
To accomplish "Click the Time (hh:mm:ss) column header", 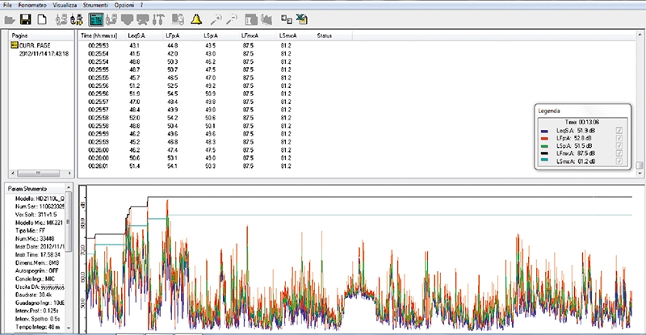I will click(x=101, y=36).
